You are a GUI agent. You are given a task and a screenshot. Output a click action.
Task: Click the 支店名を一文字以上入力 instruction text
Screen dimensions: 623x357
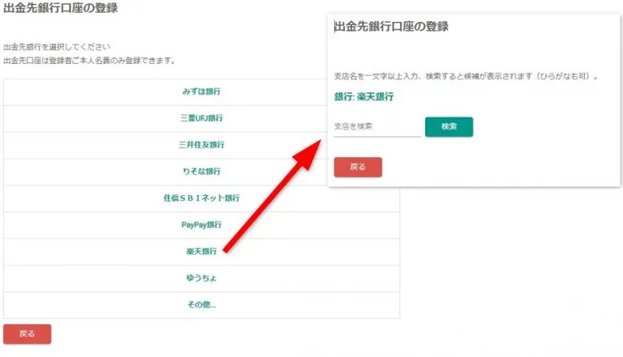(466, 76)
